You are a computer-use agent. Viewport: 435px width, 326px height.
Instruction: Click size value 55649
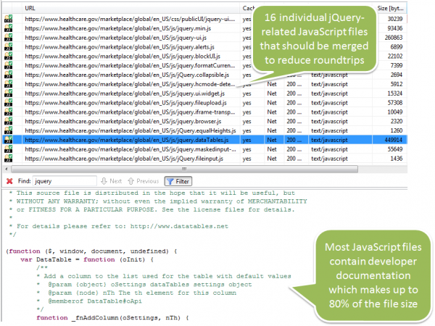395,149
